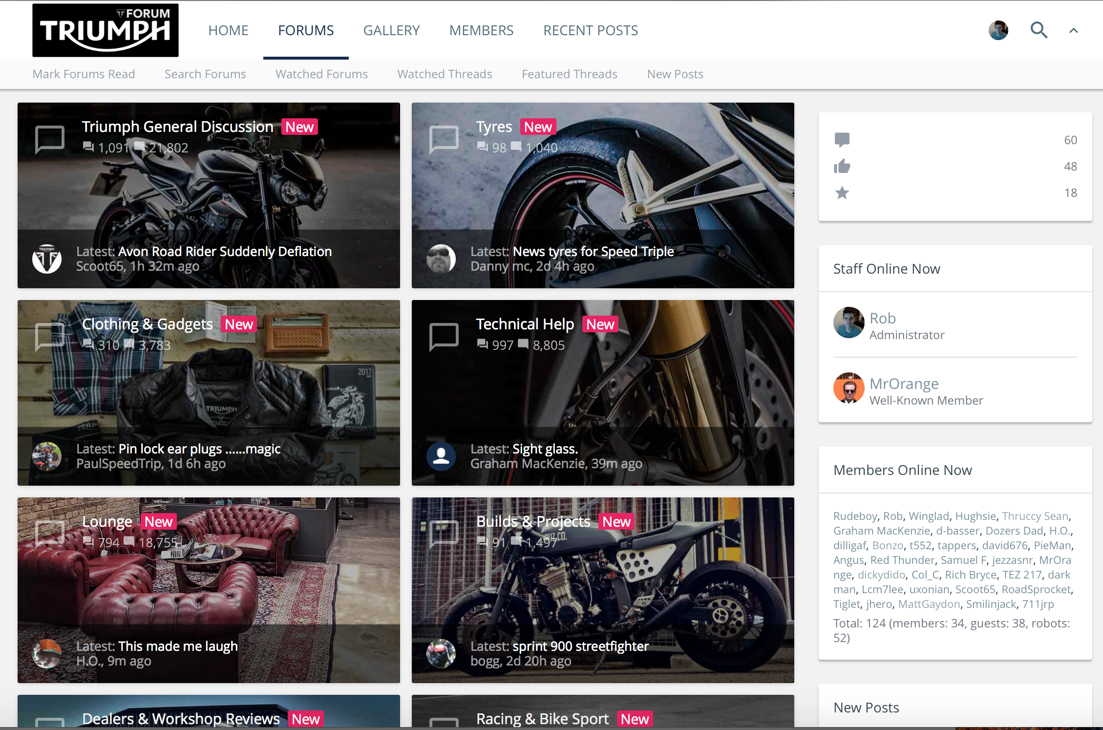Click the Triumph Forum logo

pos(106,30)
